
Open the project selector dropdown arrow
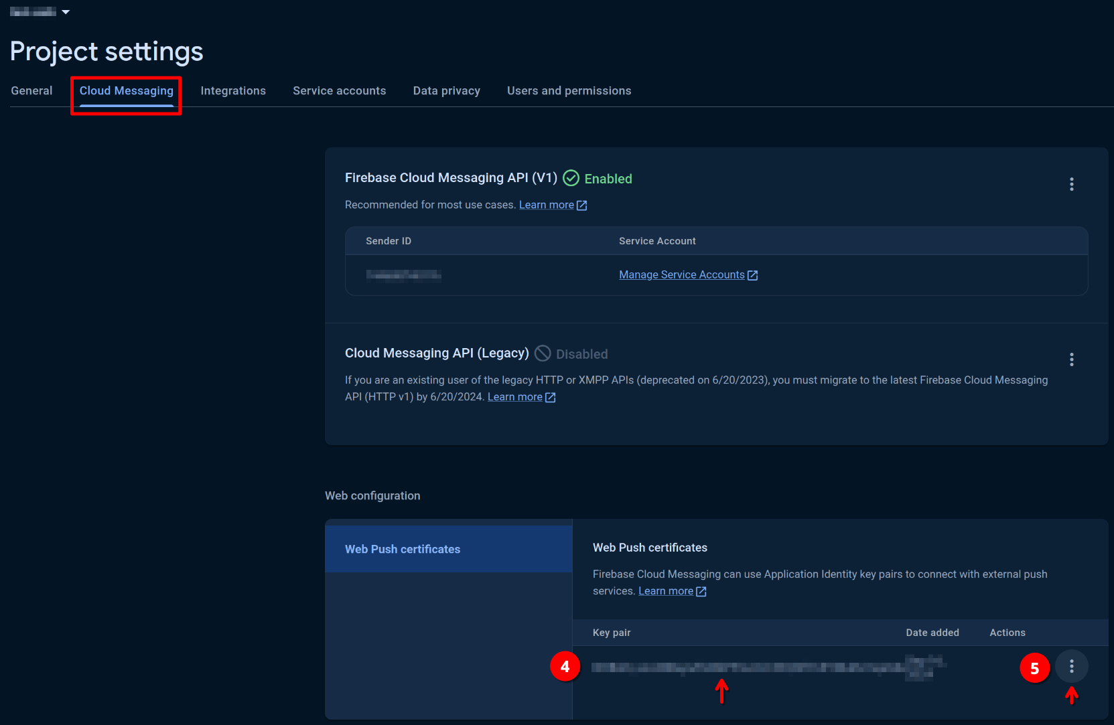click(66, 12)
